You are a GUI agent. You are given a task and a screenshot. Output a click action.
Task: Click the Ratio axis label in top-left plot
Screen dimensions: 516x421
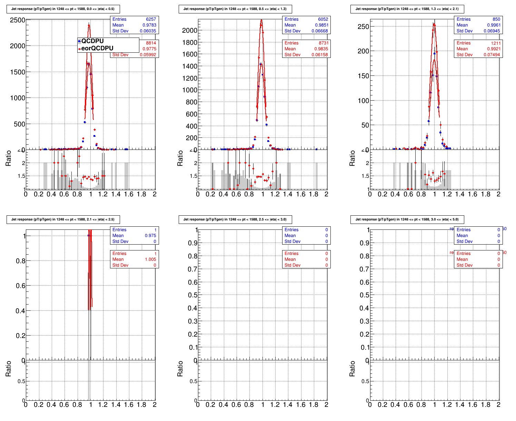click(x=9, y=158)
